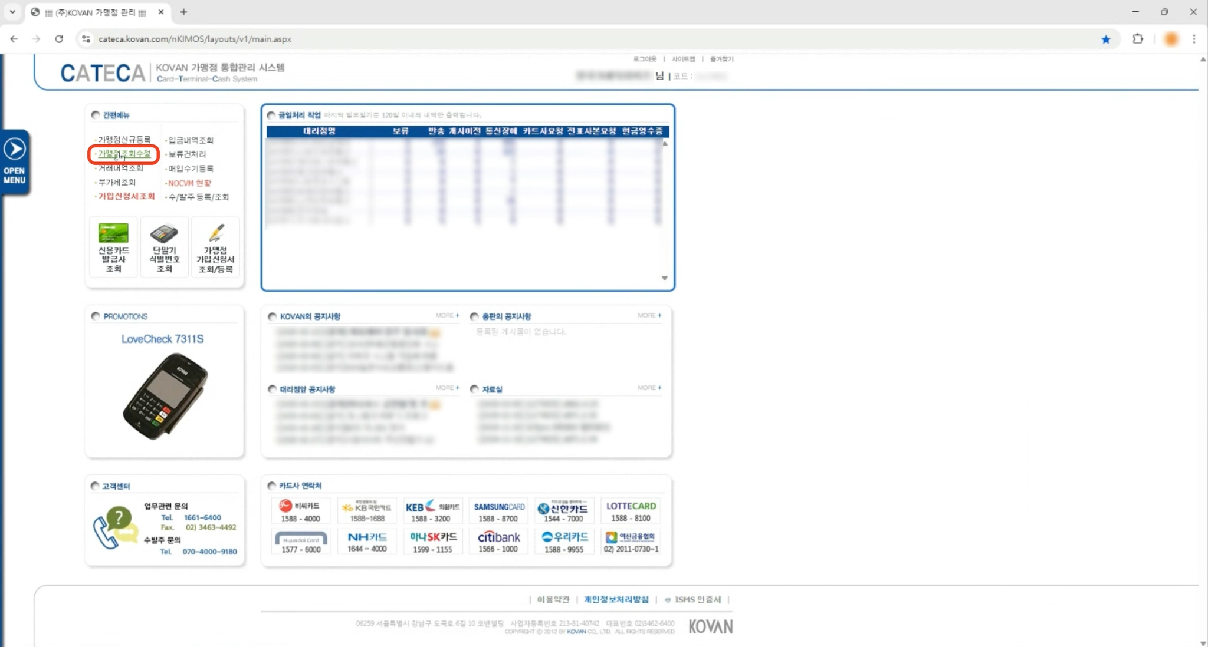Open 거래내역조회 quick menu item
The height and width of the screenshot is (647, 1208).
pos(120,169)
